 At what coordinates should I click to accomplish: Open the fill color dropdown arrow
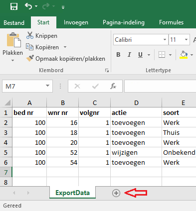coord(192,55)
